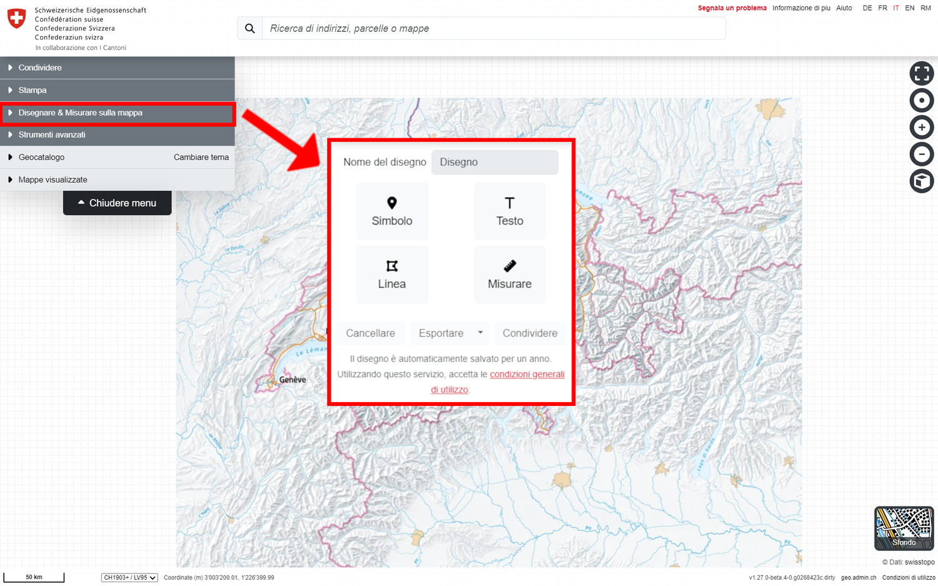
Task: Select the Simbolo marker tool
Action: [x=392, y=211]
